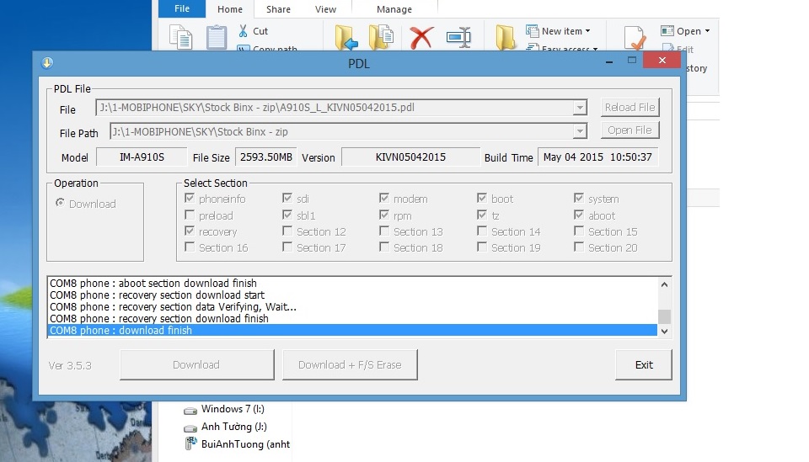Image resolution: width=809 pixels, height=462 pixels.
Task: Toggle the Section 17 checkbox
Action: (x=287, y=247)
